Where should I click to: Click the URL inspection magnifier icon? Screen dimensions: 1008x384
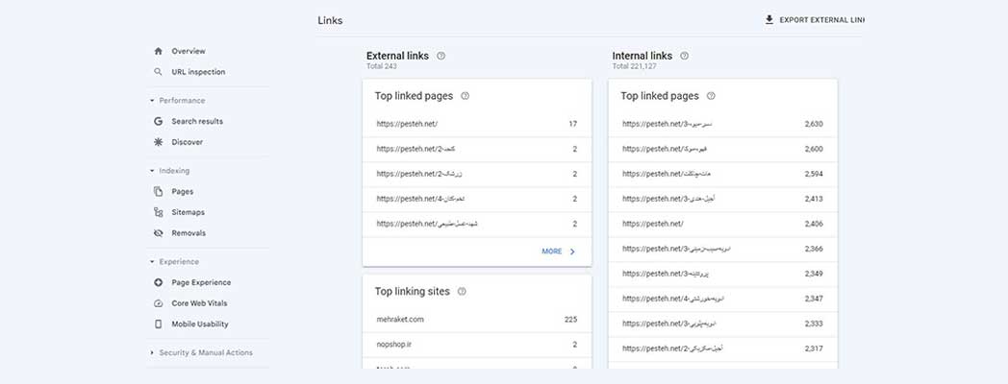(158, 72)
